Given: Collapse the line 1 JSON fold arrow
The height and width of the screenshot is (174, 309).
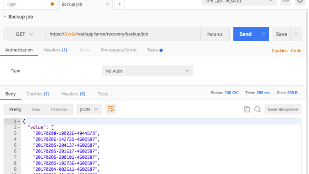Looking at the screenshot, I should (19, 122).
